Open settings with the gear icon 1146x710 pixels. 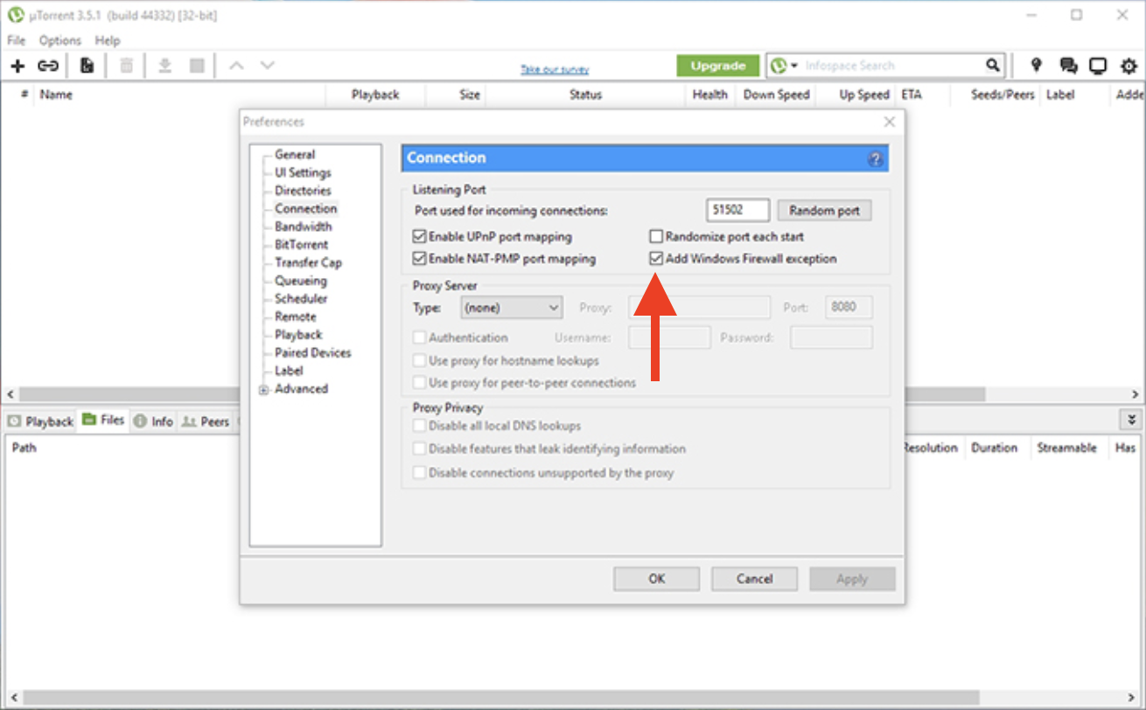(1129, 66)
